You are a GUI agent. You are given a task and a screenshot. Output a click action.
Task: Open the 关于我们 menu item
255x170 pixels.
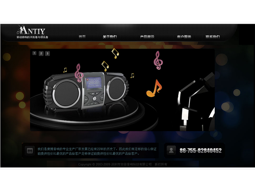pos(110,37)
